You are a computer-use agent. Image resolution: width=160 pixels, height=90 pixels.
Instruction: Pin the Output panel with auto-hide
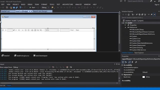[x=117, y=64]
